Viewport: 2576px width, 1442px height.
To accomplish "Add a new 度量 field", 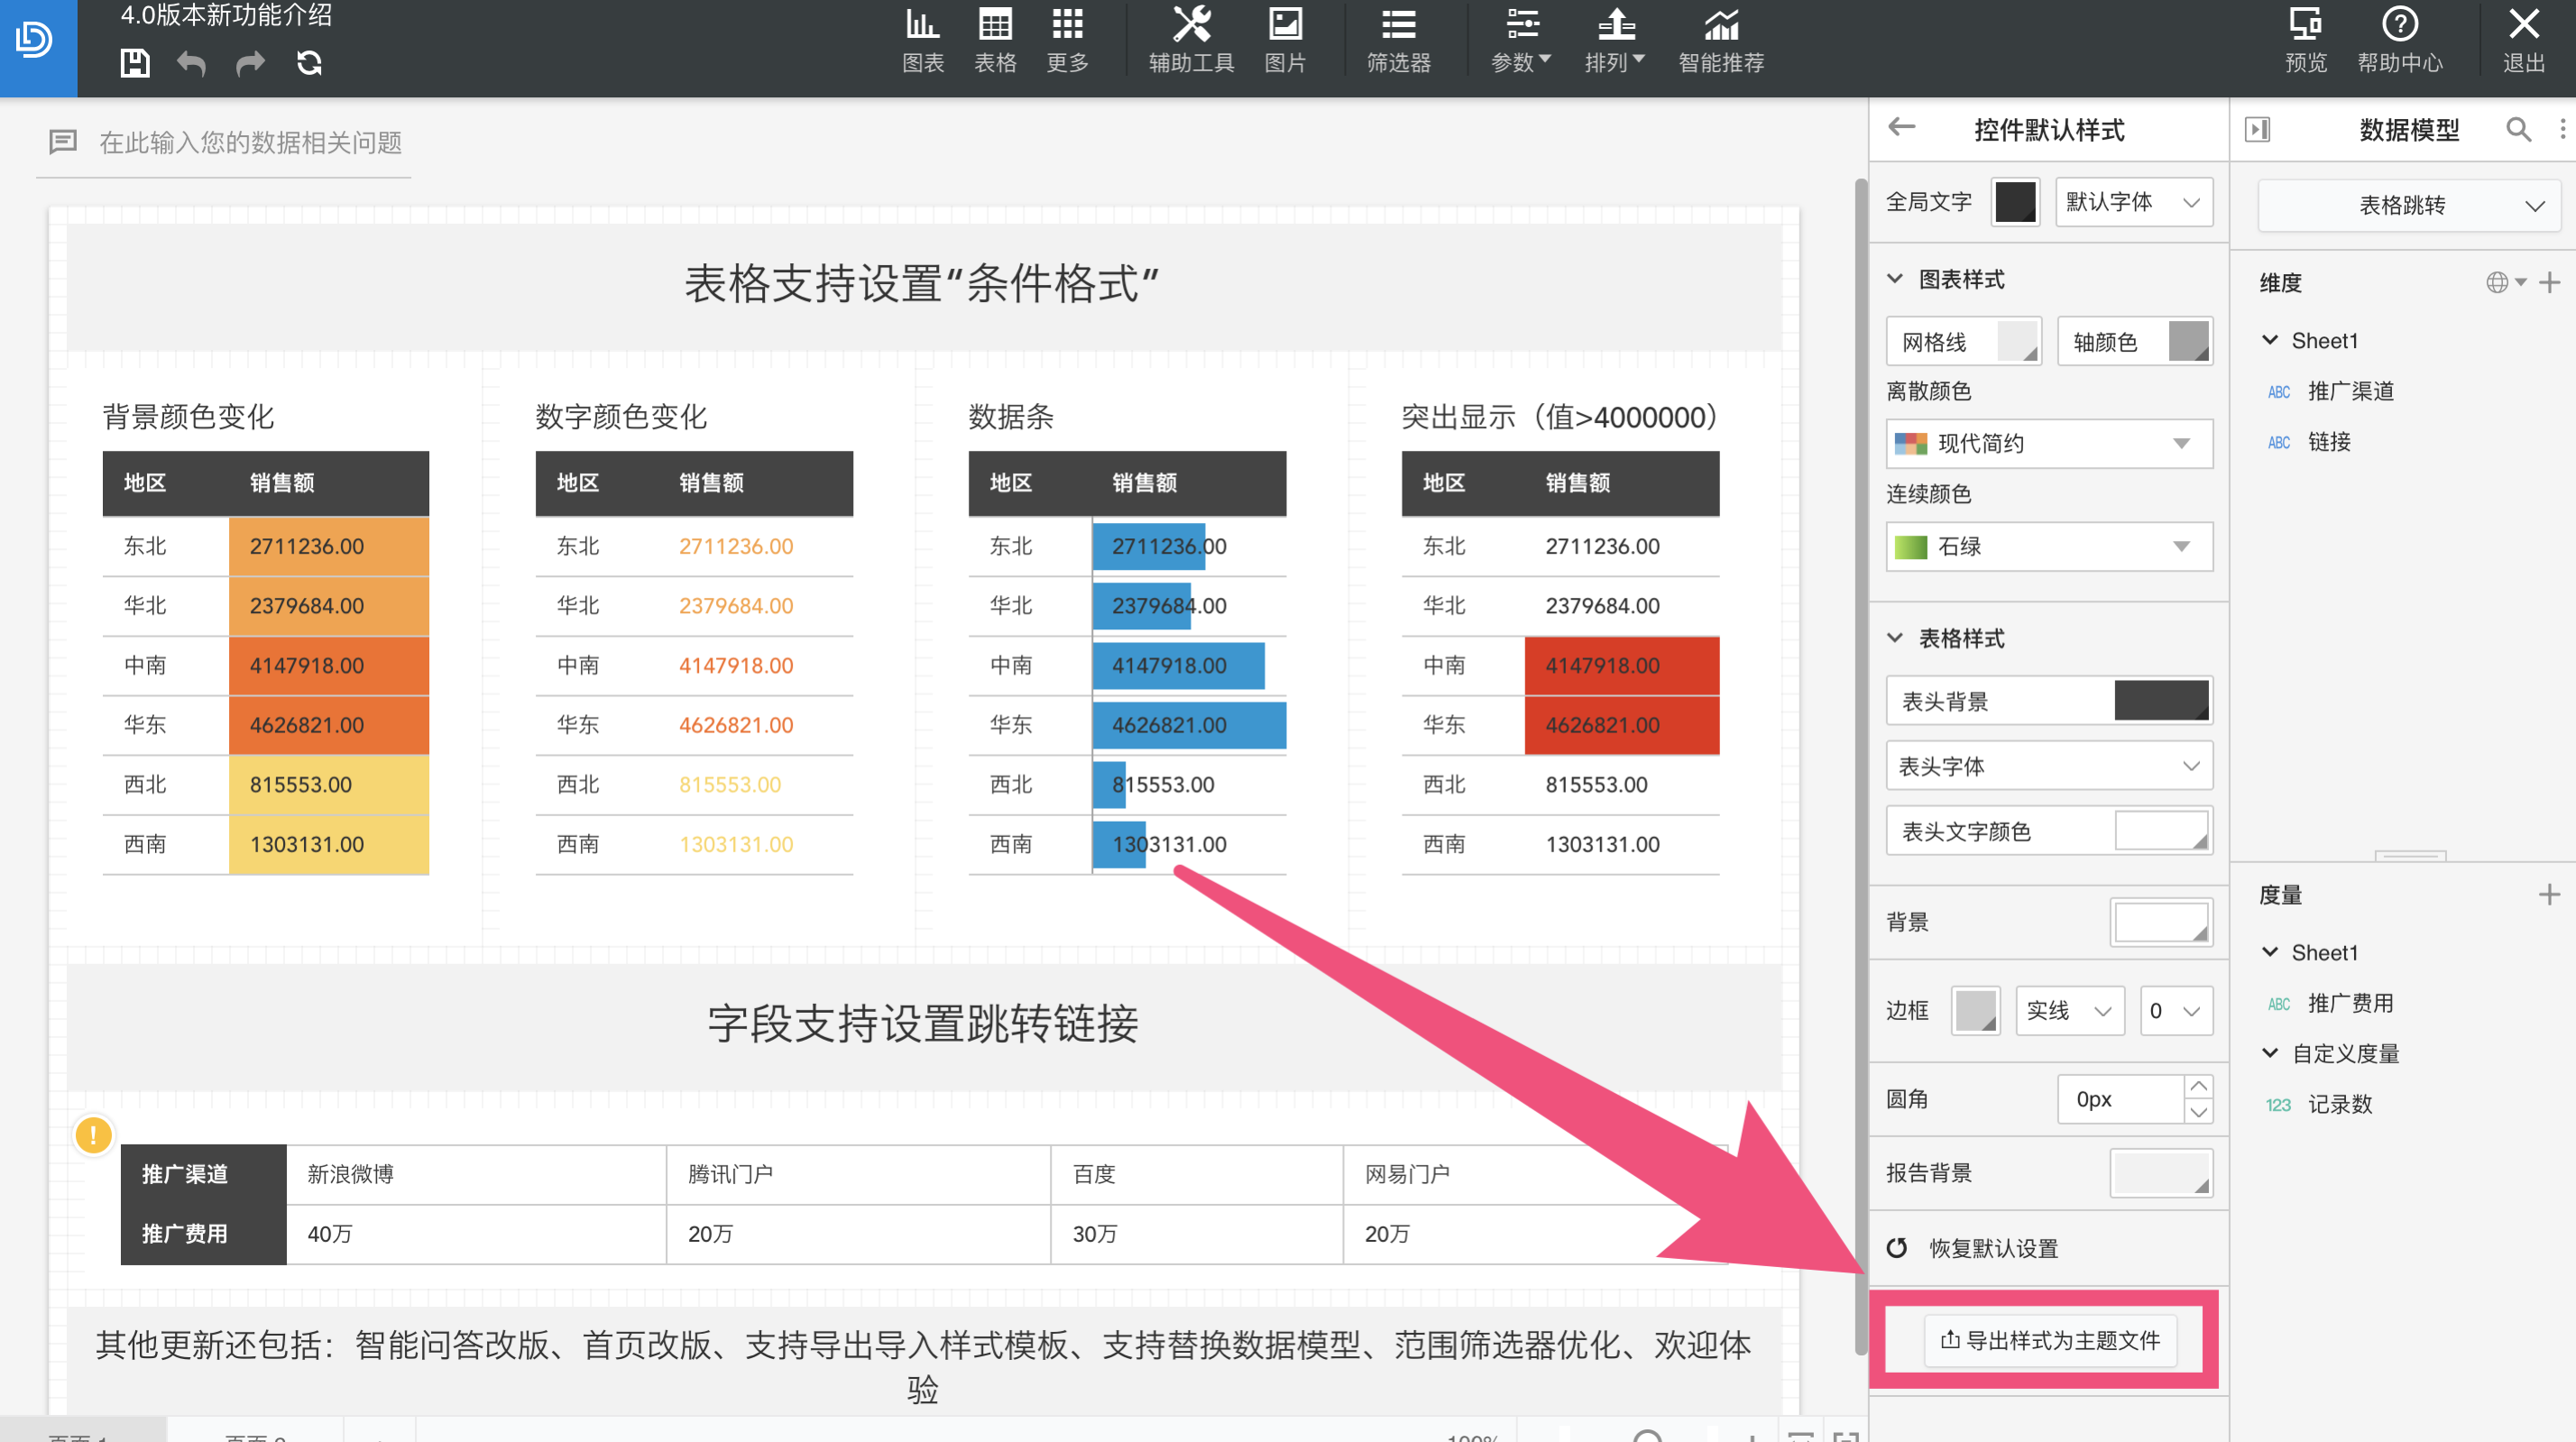I will click(2549, 894).
